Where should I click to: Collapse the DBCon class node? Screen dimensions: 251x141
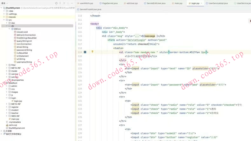coord(10,29)
